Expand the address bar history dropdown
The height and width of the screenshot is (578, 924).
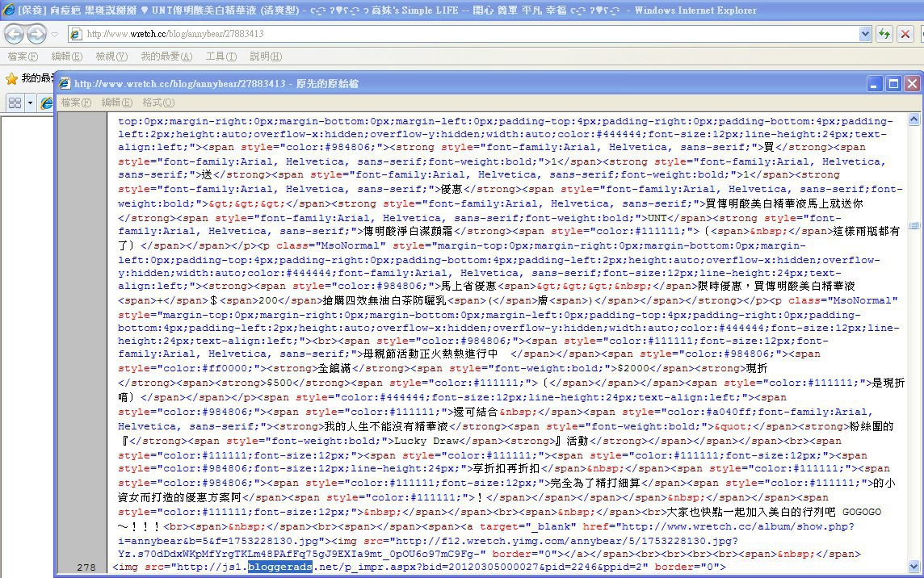865,34
